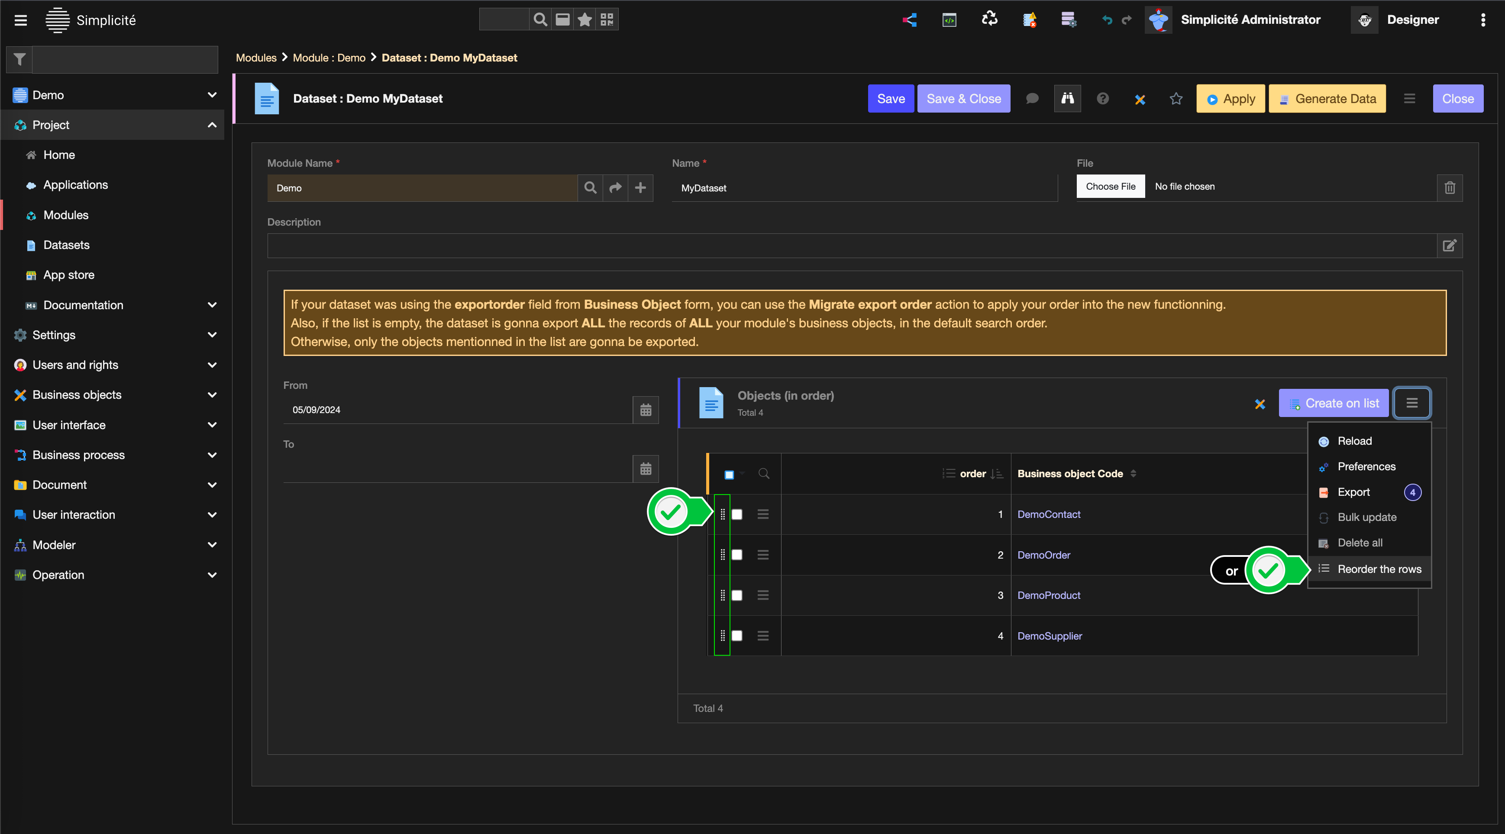Choose Export in the list actions menu
1505x834 pixels.
(1353, 492)
